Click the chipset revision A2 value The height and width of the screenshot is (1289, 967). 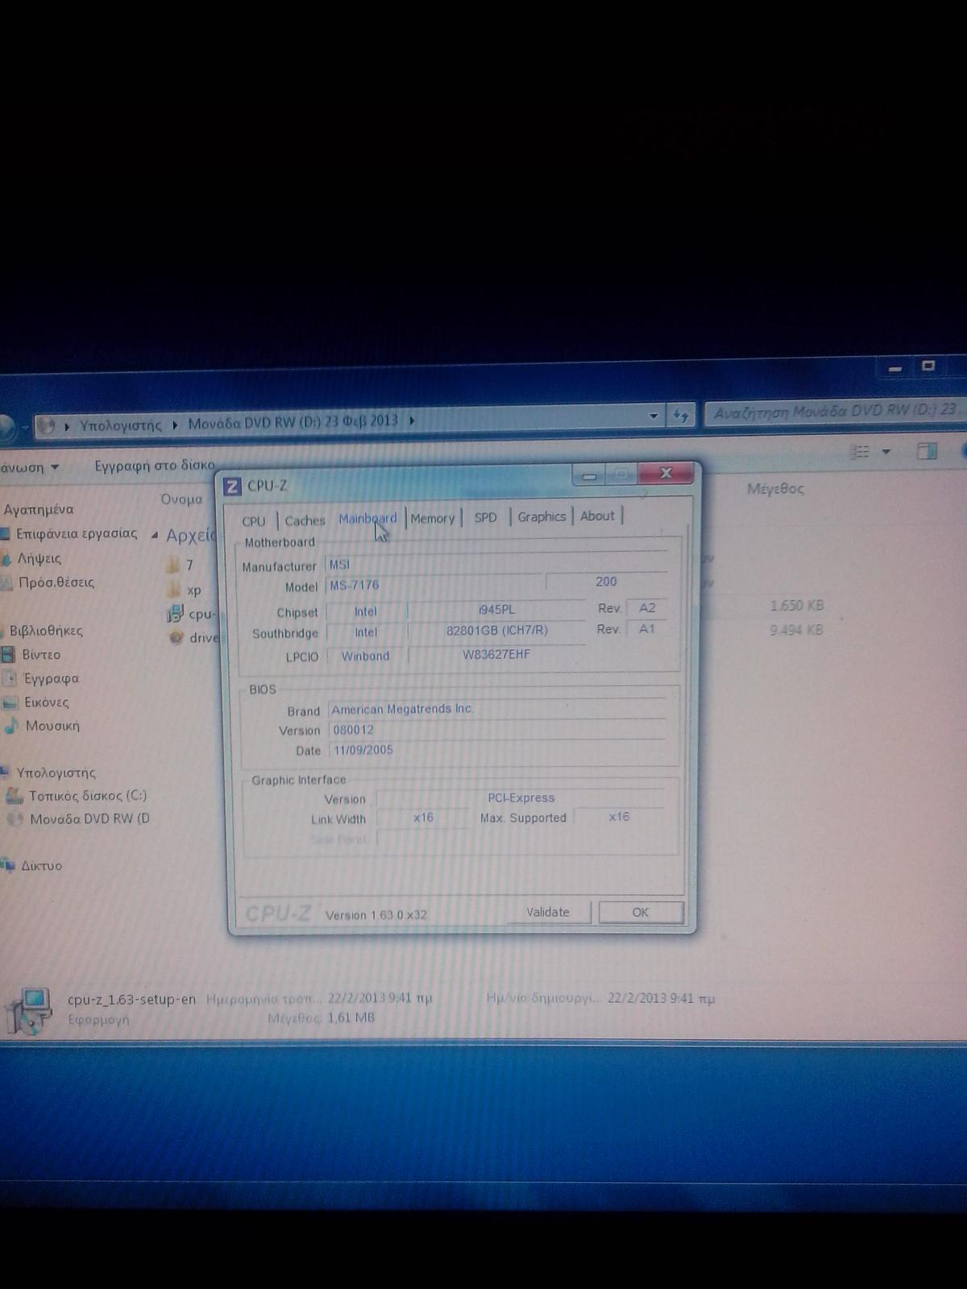[647, 608]
